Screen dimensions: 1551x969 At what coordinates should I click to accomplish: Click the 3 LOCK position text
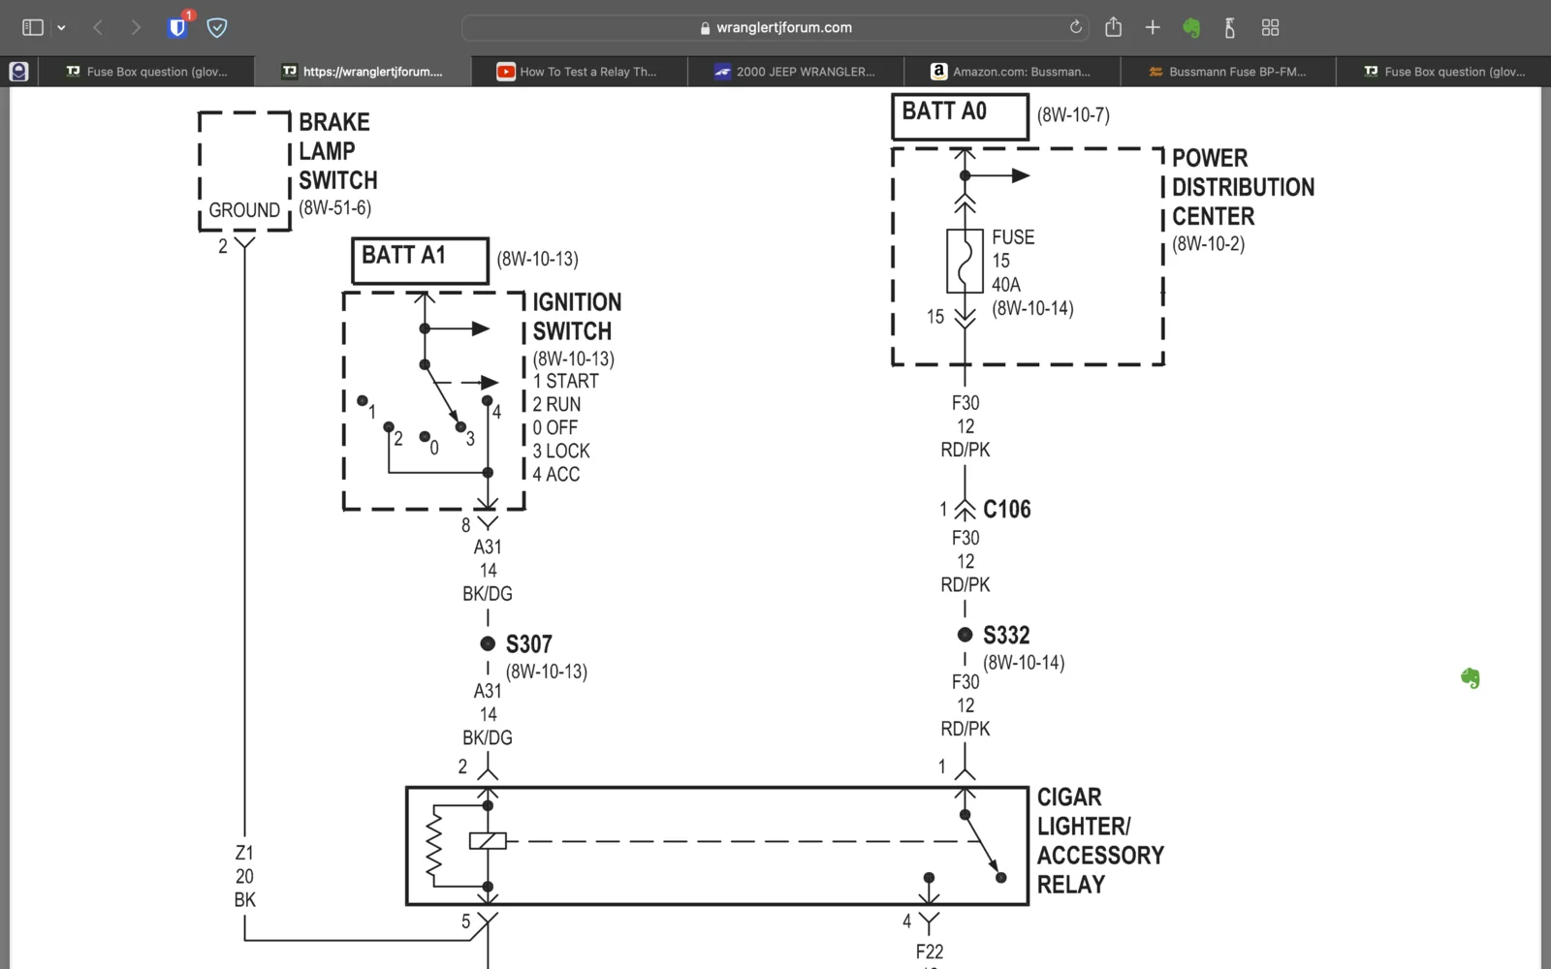[561, 451]
